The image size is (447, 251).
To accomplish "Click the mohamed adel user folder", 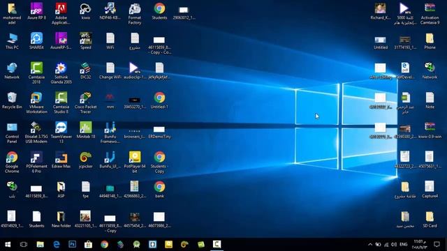I will click(12, 14).
